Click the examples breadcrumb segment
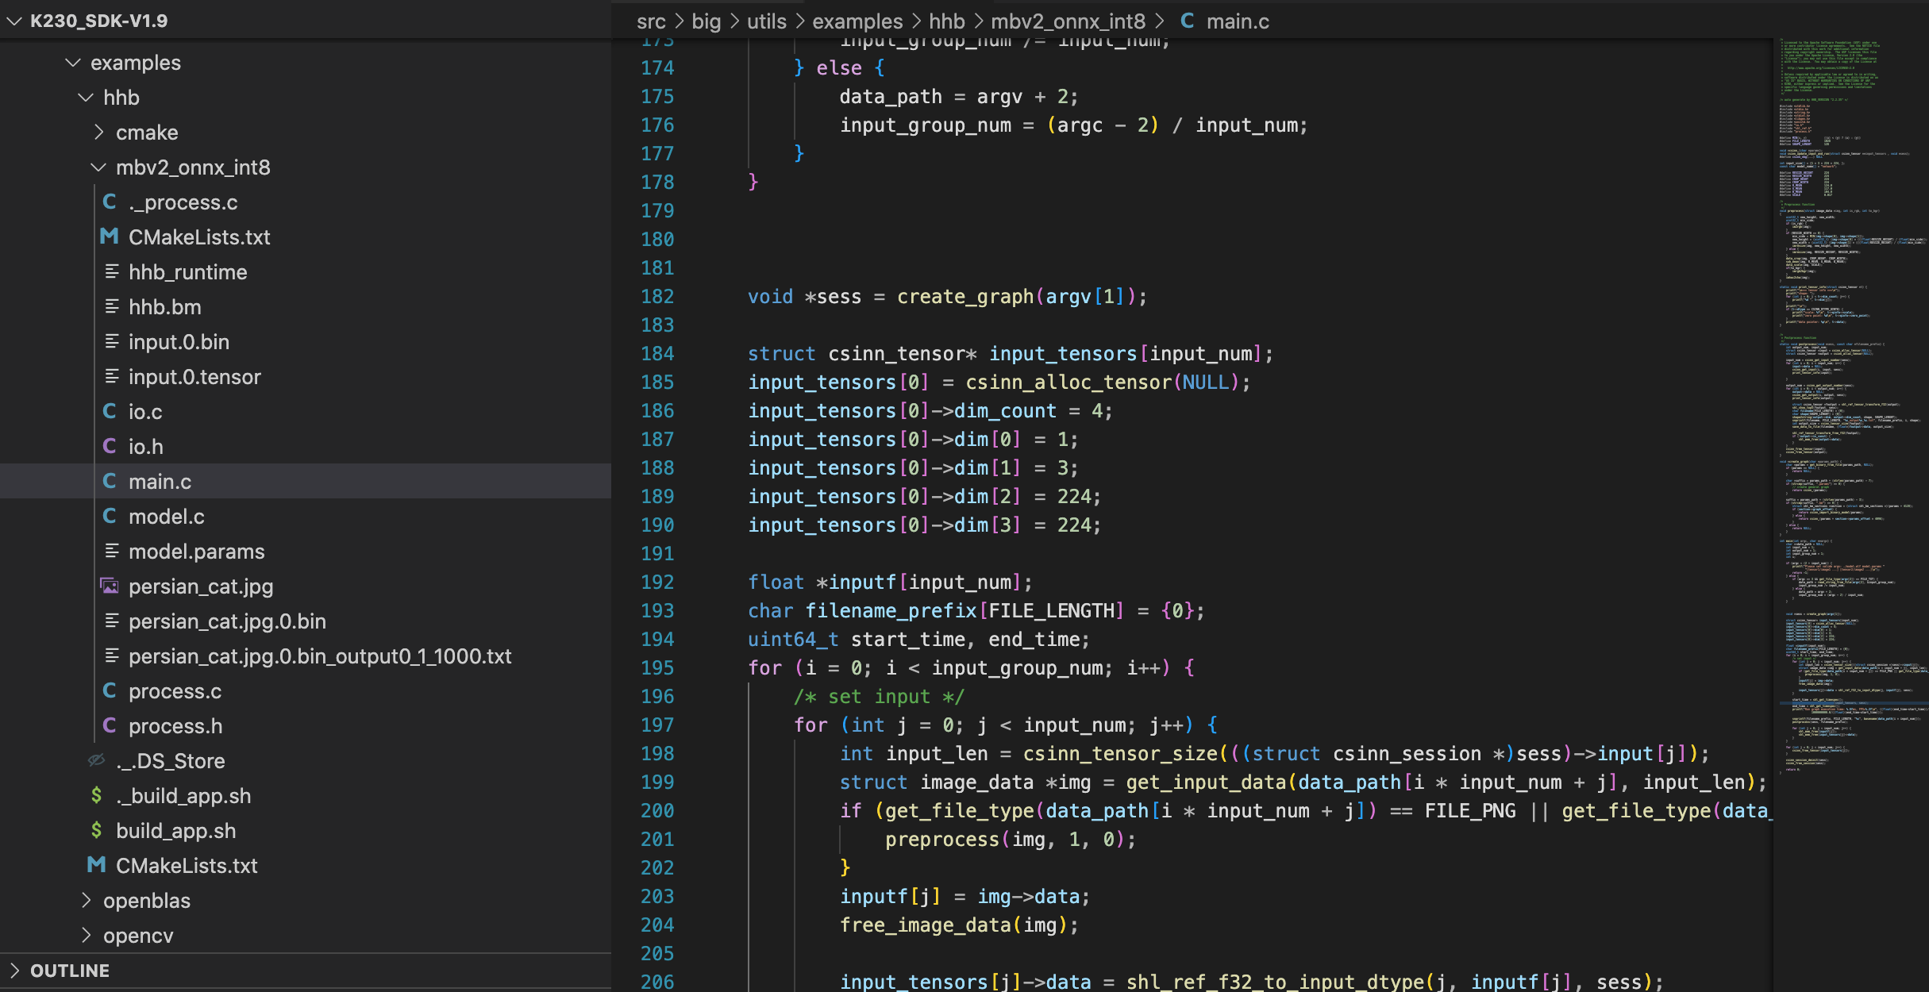This screenshot has width=1929, height=992. pos(857,21)
